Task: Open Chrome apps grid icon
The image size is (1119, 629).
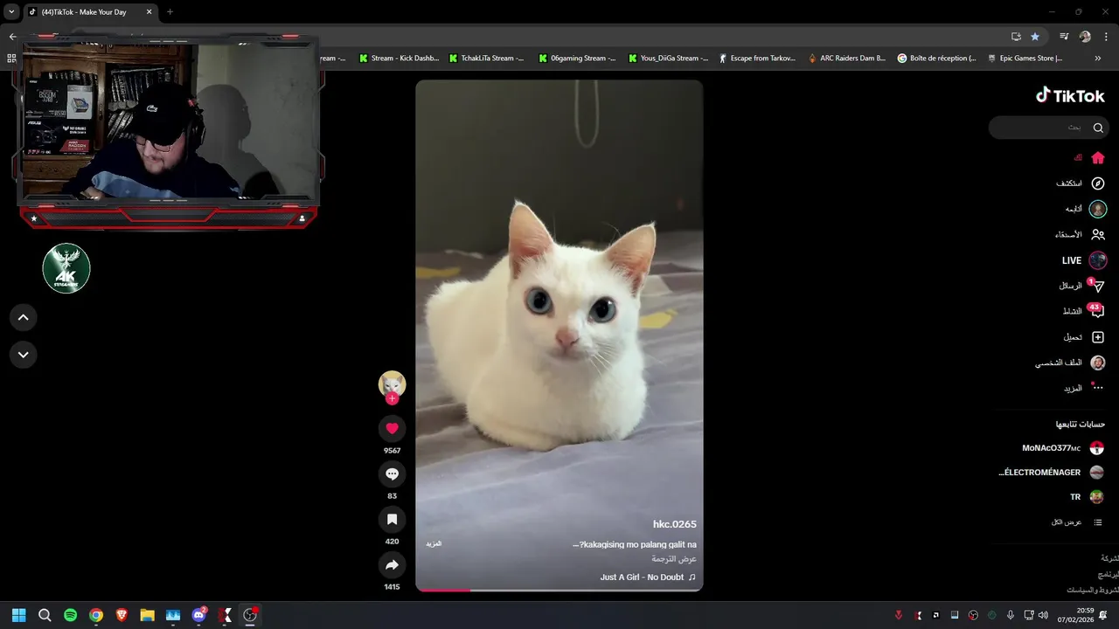Action: [11, 59]
